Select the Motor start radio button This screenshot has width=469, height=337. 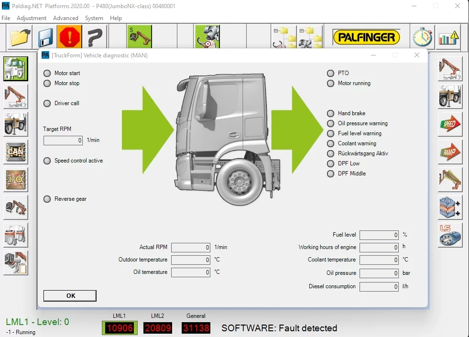(x=47, y=73)
